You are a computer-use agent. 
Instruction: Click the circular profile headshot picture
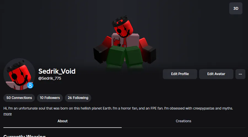(19, 74)
